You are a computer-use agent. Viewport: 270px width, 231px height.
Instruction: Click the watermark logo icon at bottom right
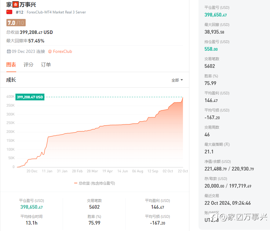pos(216,217)
